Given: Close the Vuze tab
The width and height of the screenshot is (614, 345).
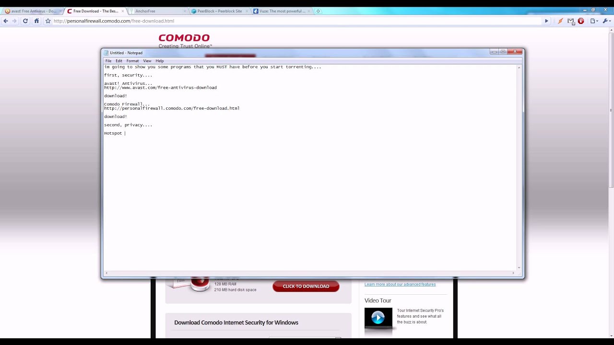Looking at the screenshot, I should (x=309, y=11).
